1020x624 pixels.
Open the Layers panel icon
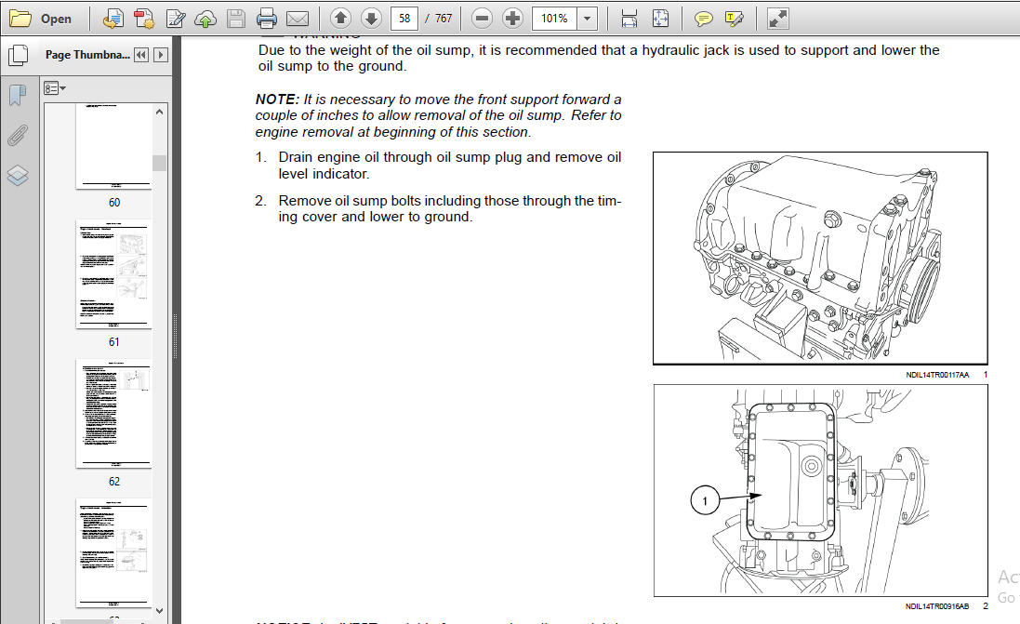[x=18, y=175]
